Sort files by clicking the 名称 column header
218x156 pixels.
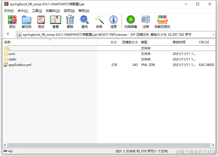[x=8, y=42]
